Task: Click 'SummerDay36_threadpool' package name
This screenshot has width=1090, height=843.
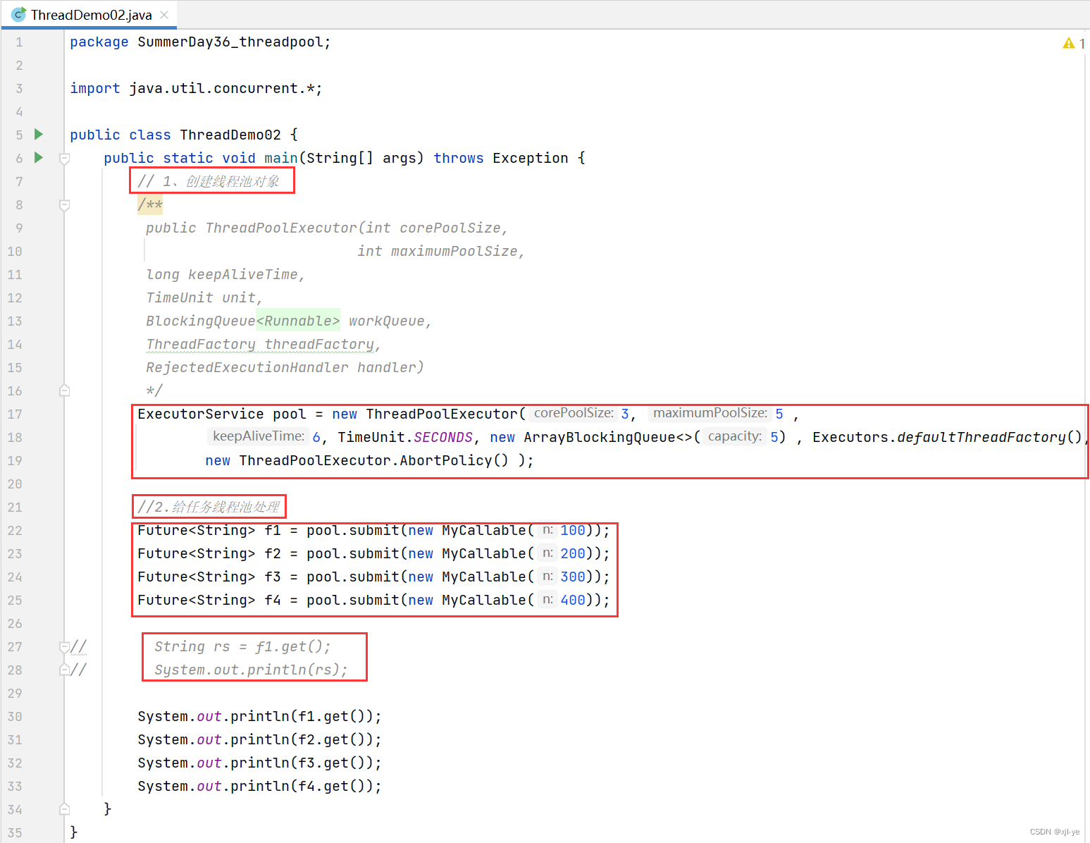Action: 230,42
